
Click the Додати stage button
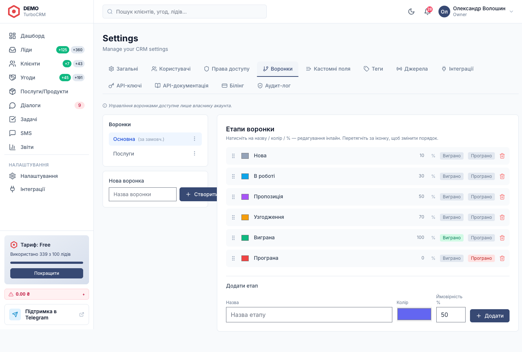490,316
